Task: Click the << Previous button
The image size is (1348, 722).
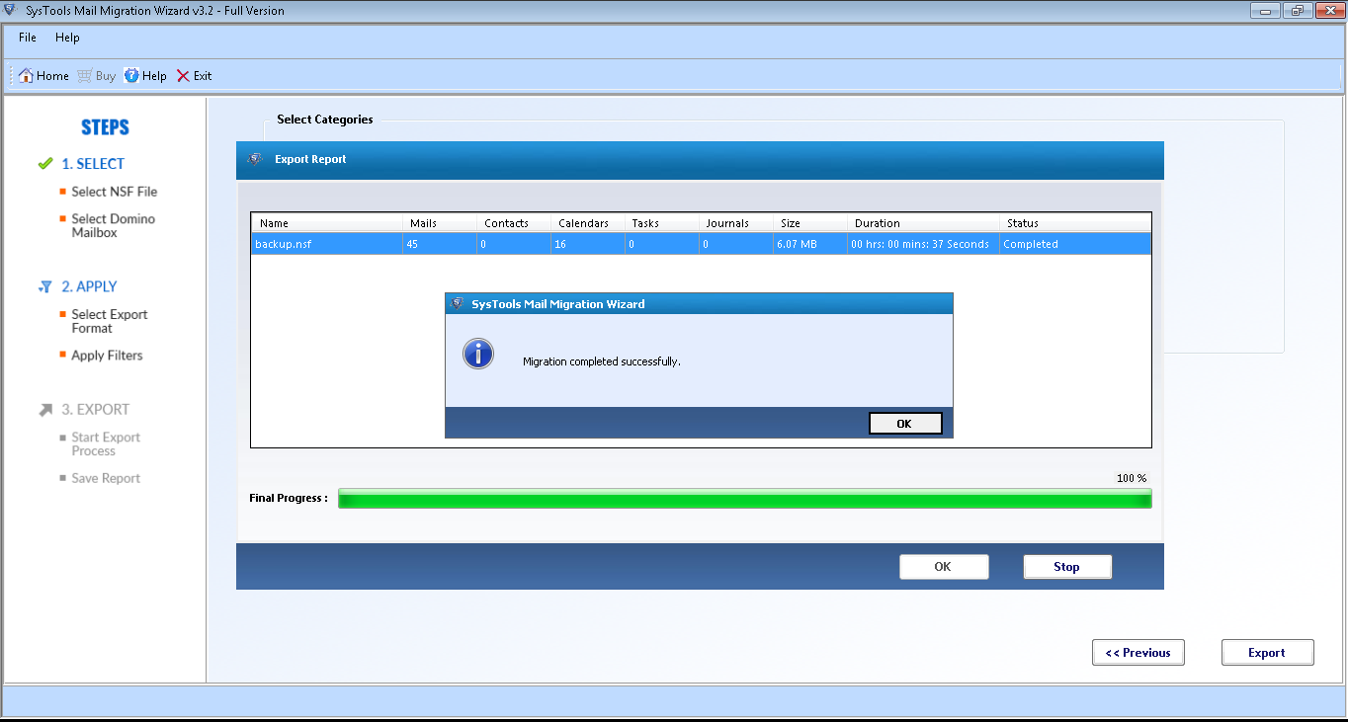Action: pyautogui.click(x=1137, y=653)
